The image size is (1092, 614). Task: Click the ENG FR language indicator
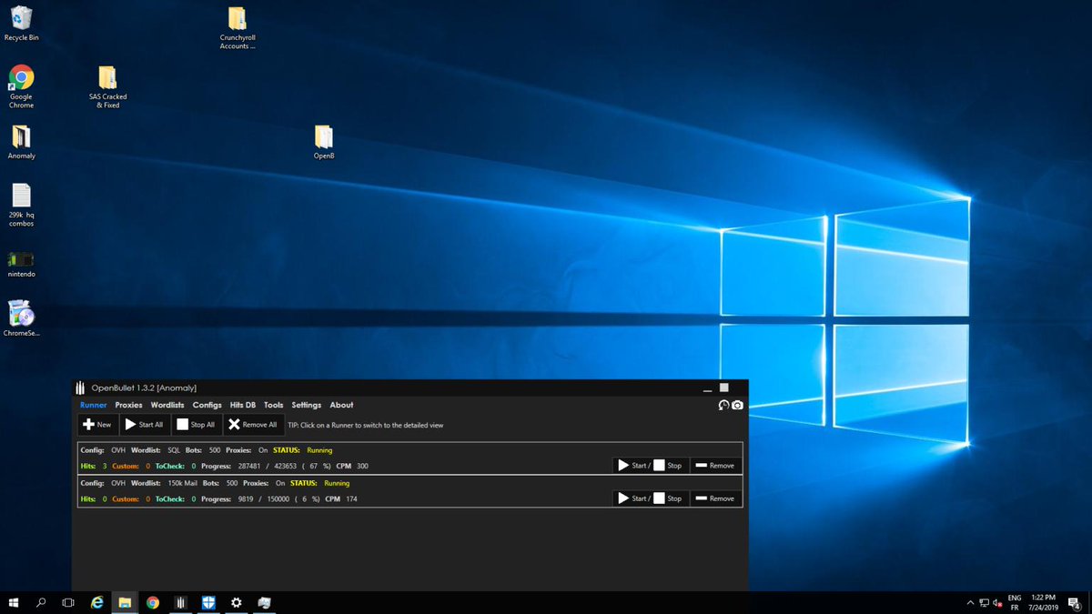tap(1015, 602)
